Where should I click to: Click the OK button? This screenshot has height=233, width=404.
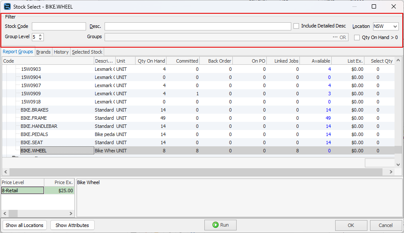pyautogui.click(x=351, y=225)
